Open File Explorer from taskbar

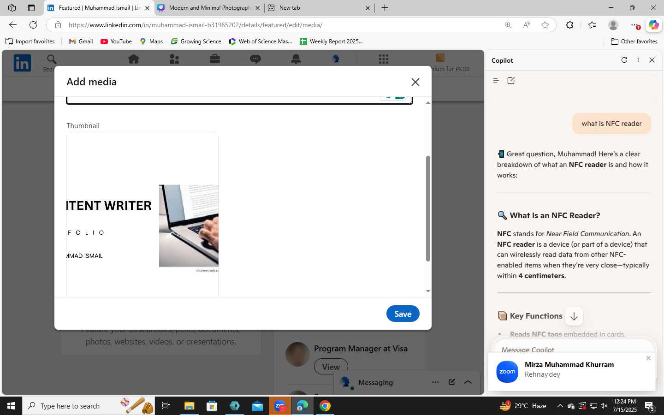tap(189, 406)
